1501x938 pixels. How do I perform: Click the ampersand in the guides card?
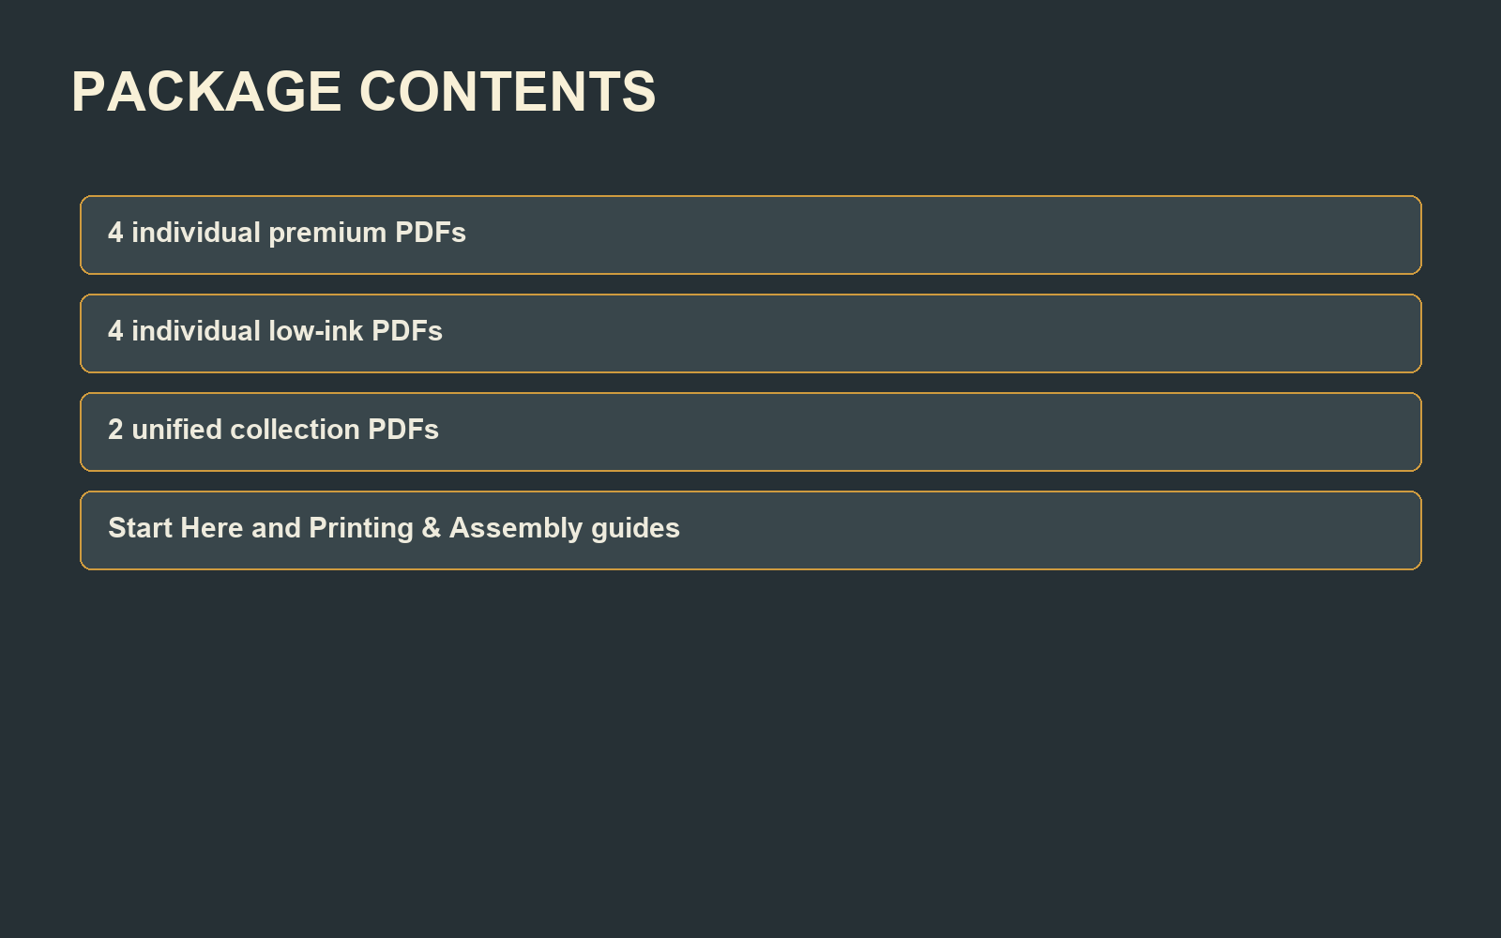click(432, 528)
